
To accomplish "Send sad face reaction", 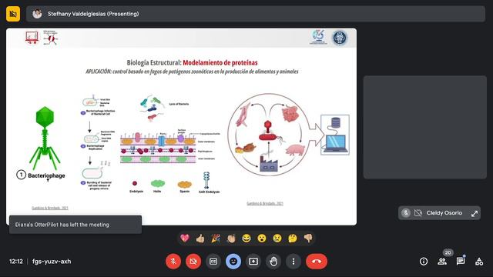I will pos(277,239).
